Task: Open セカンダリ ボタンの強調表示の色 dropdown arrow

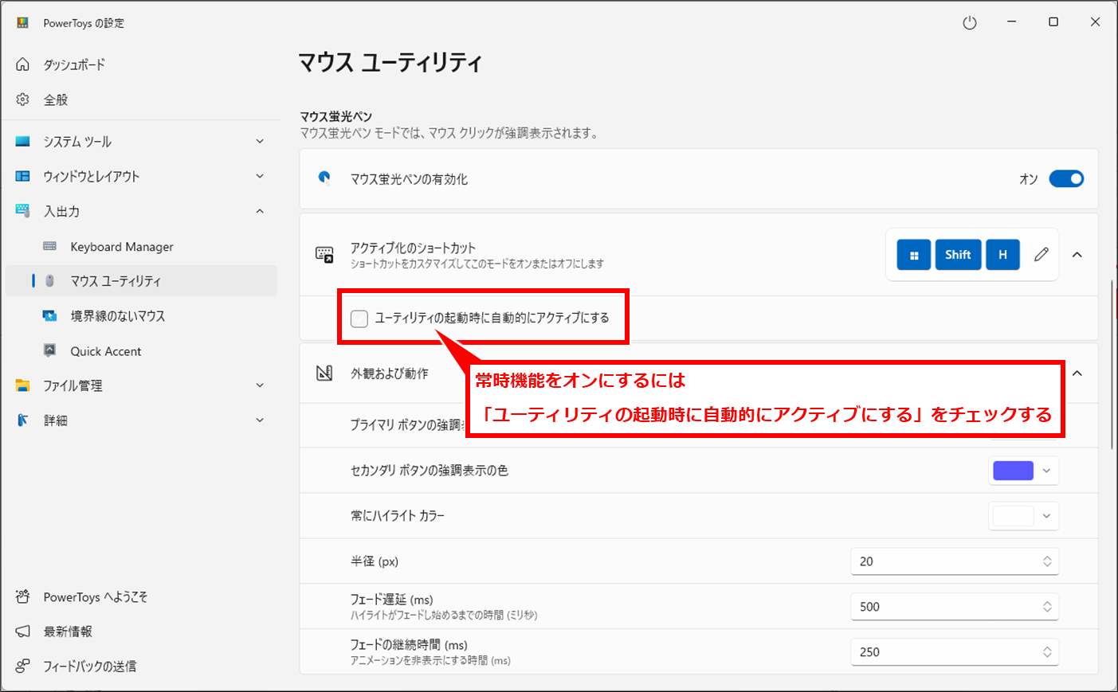Action: [1046, 471]
